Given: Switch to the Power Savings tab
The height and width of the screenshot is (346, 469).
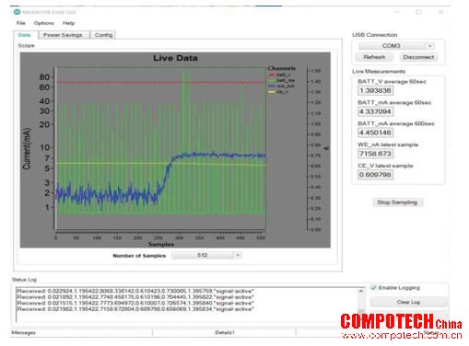Looking at the screenshot, I should point(63,35).
